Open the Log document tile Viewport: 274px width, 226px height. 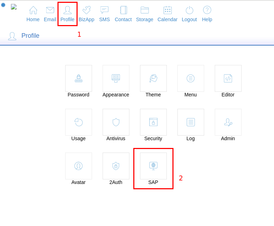coord(191,122)
